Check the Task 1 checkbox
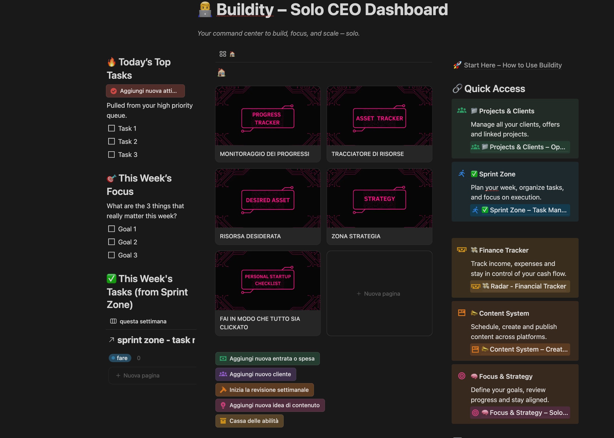 click(111, 128)
